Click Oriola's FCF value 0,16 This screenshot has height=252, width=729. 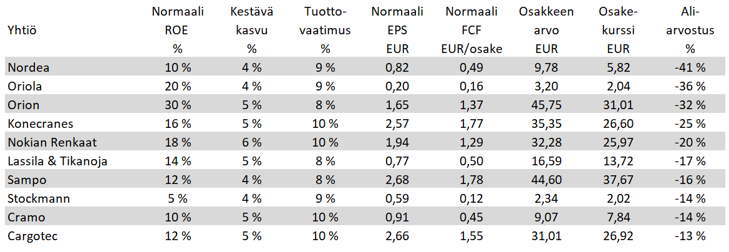click(x=472, y=86)
